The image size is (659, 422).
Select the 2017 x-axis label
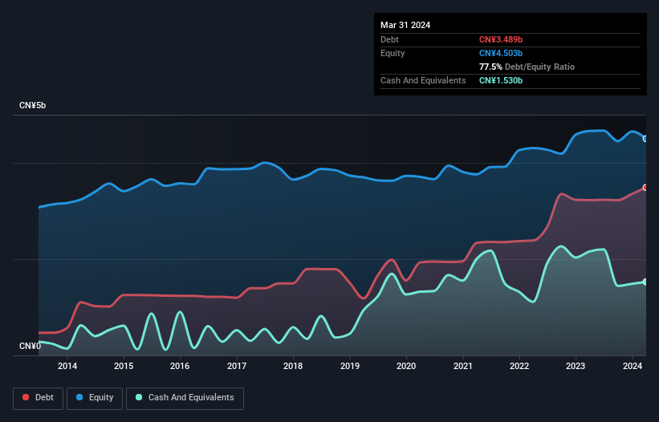(237, 366)
